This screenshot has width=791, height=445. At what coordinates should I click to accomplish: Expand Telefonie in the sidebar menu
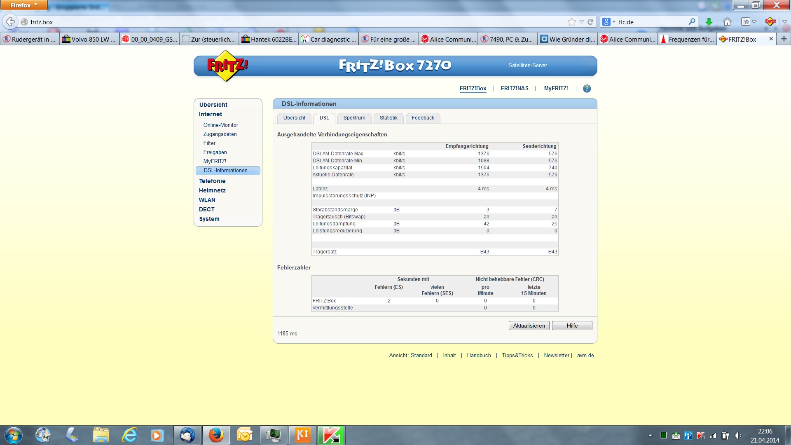[212, 181]
